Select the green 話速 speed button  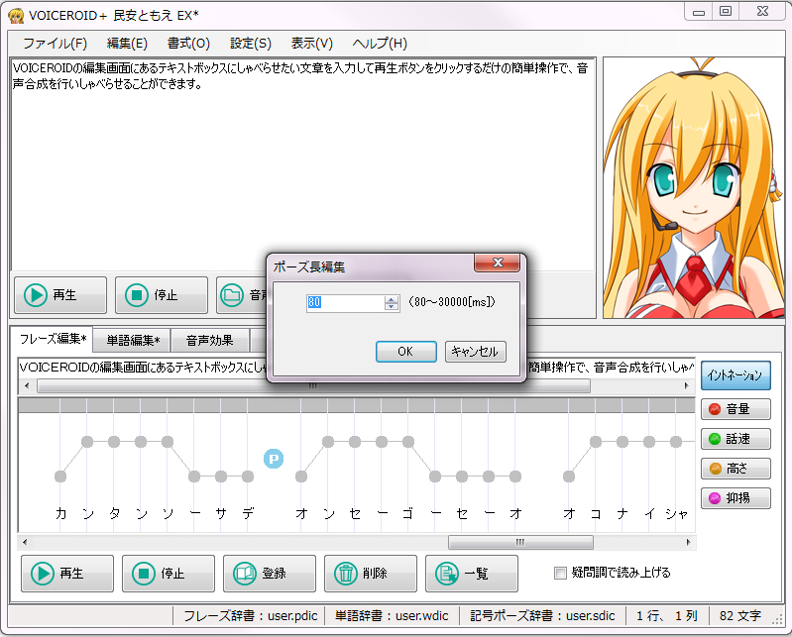[x=735, y=439]
